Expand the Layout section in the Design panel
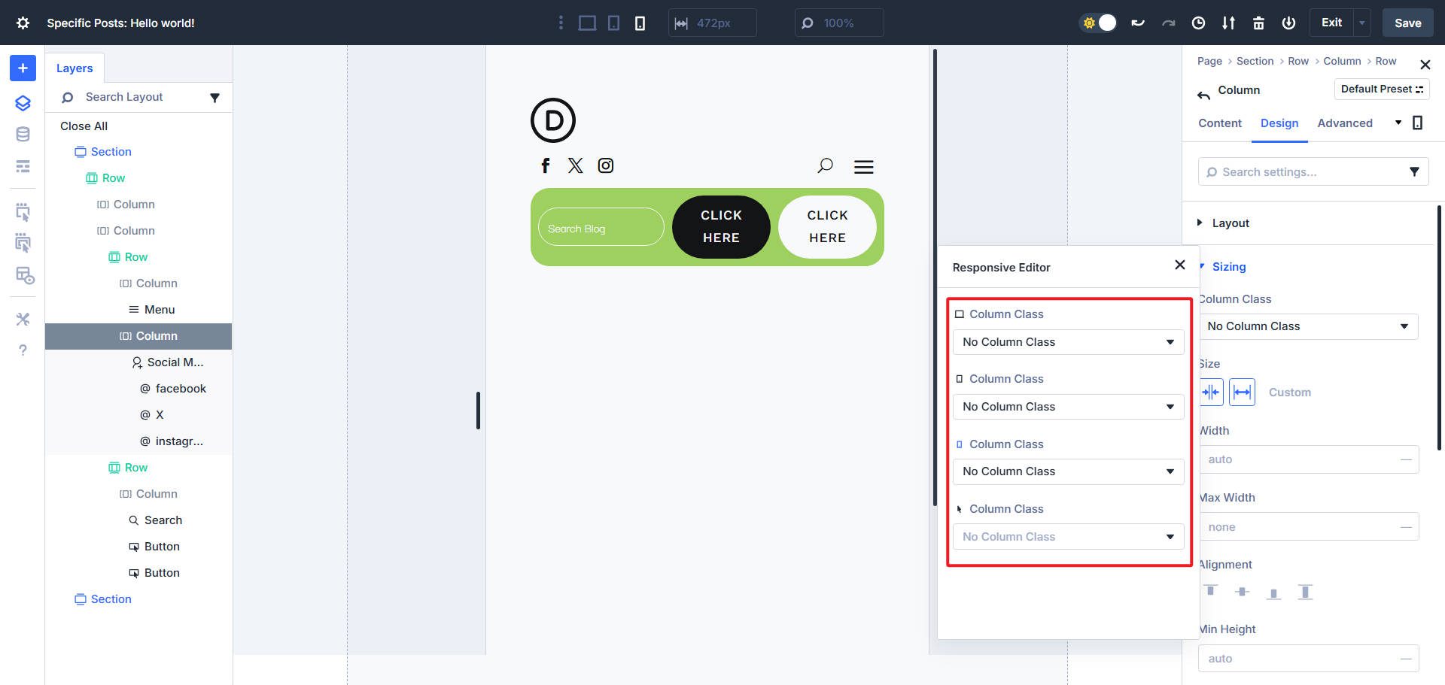 coord(1228,223)
